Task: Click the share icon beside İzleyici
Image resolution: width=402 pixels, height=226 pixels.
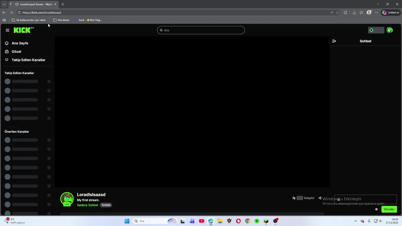Action: point(320,198)
